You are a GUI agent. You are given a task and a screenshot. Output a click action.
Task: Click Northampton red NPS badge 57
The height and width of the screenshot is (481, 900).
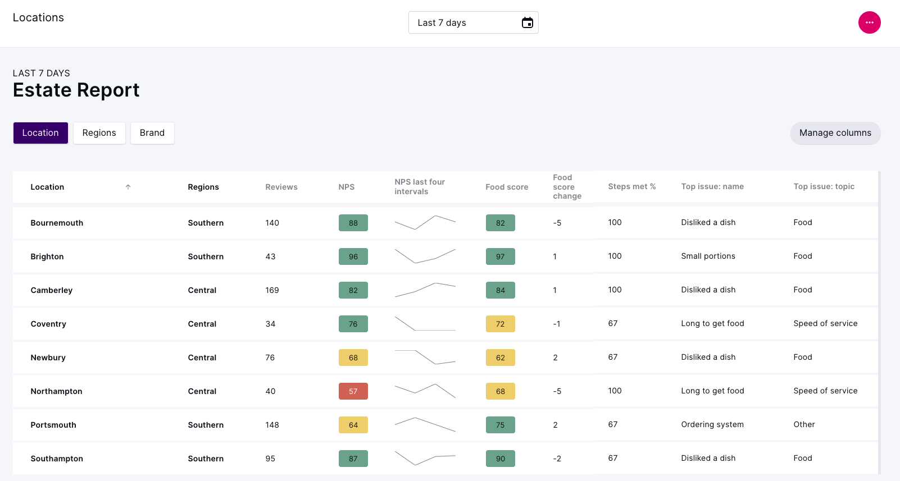point(353,391)
